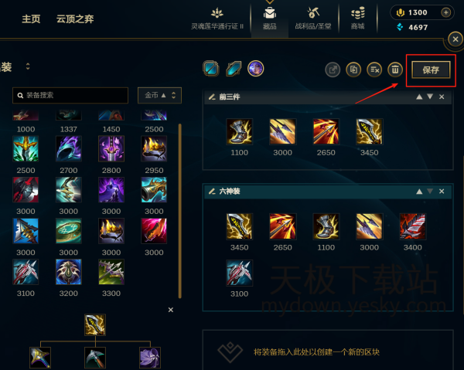The image size is (464, 370).
Task: Click the trash delete item set icon
Action: click(395, 70)
